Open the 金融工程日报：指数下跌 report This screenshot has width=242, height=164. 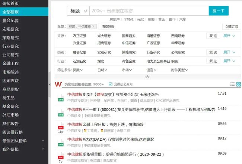click(105, 124)
